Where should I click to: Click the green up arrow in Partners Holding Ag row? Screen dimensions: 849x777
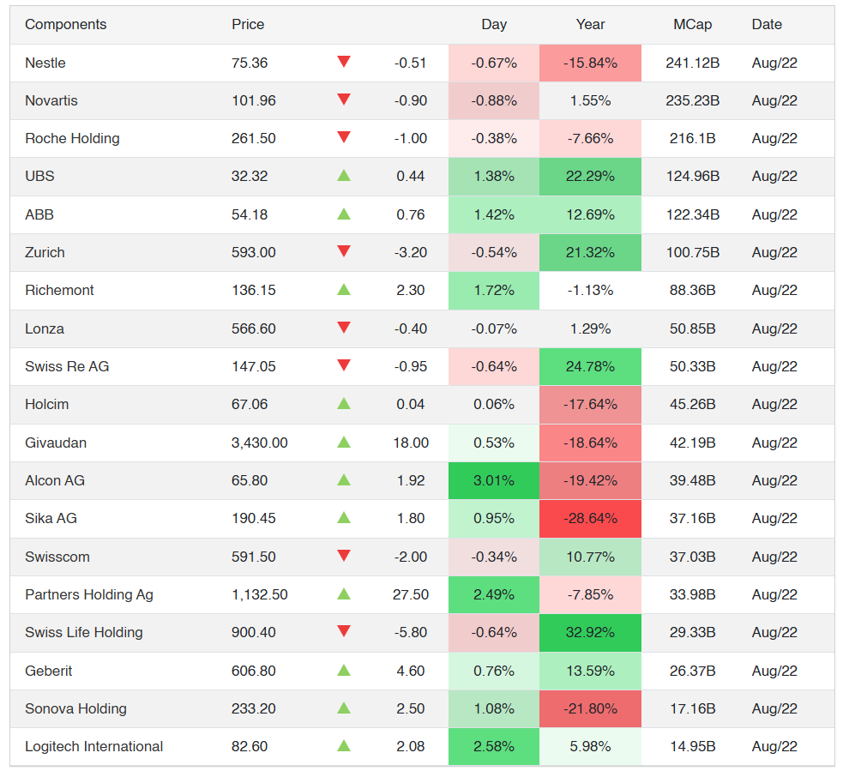click(x=344, y=594)
